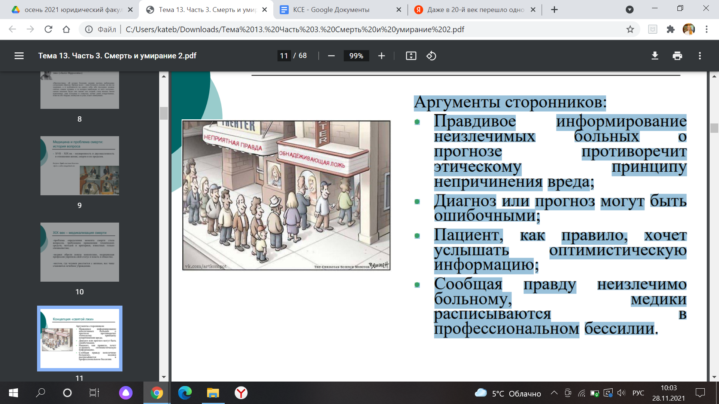Open the Chrome three-dot menu
The height and width of the screenshot is (404, 719).
point(706,29)
